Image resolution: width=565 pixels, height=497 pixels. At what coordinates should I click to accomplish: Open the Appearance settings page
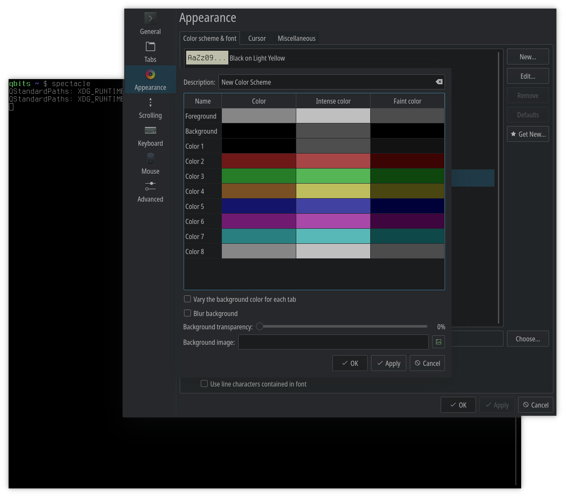click(x=150, y=80)
